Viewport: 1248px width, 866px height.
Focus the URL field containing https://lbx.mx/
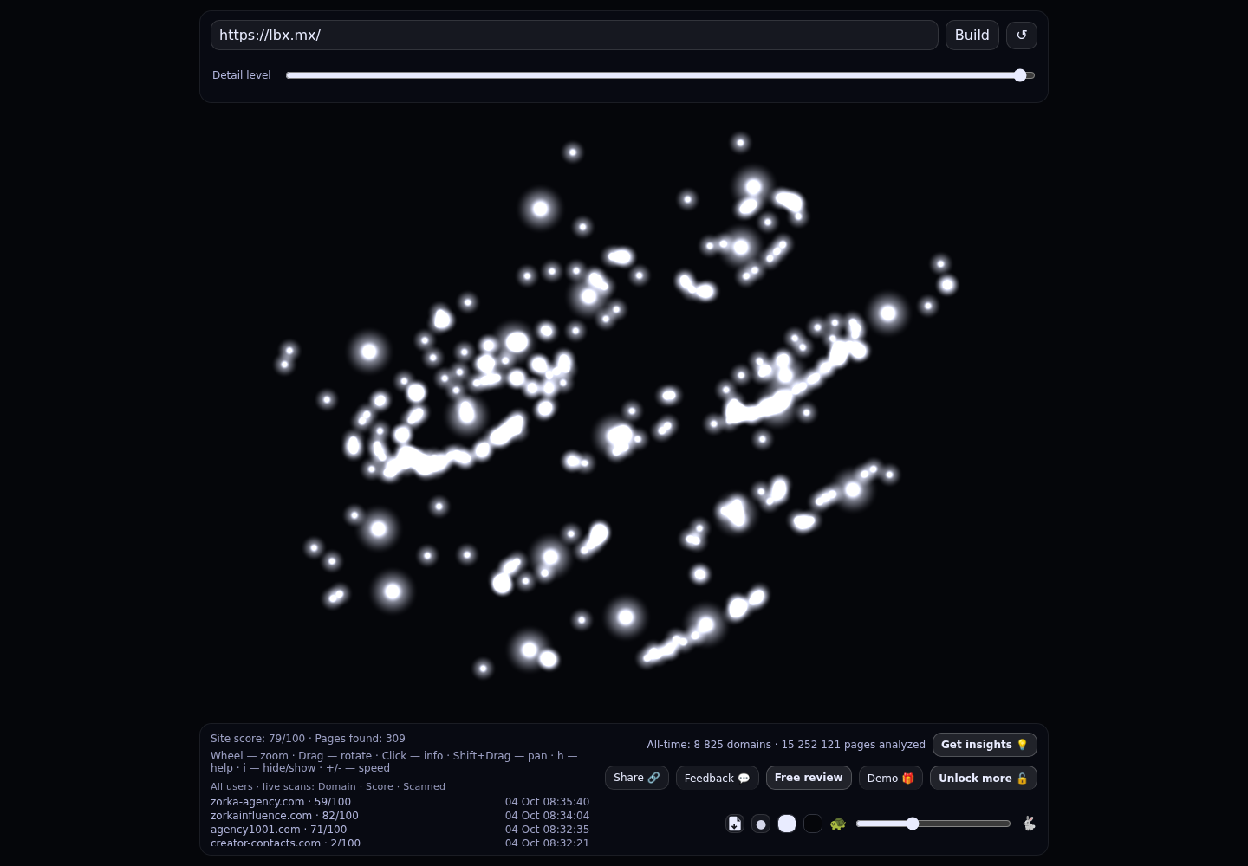pyautogui.click(x=575, y=36)
